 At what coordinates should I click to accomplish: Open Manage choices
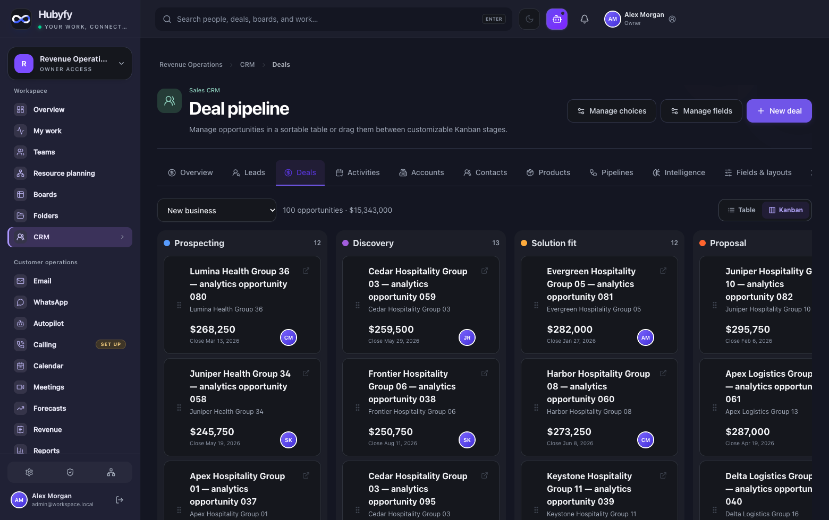[x=612, y=111]
